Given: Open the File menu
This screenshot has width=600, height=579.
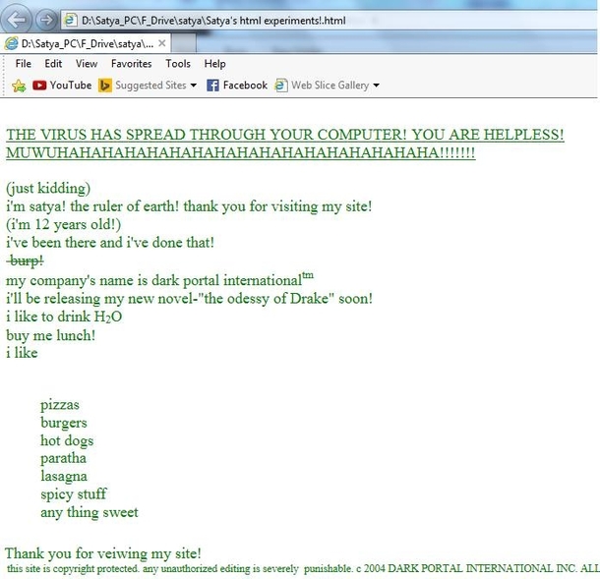Looking at the screenshot, I should click(x=24, y=64).
